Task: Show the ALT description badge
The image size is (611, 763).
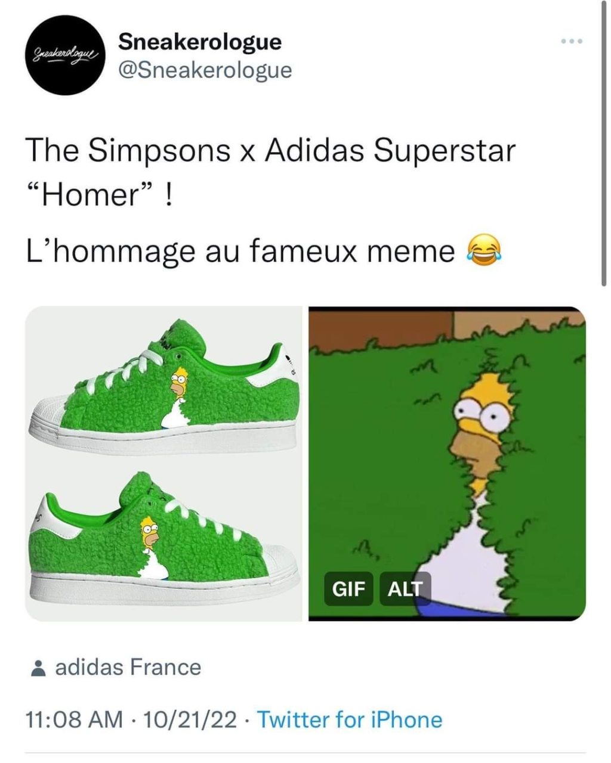Action: (404, 588)
